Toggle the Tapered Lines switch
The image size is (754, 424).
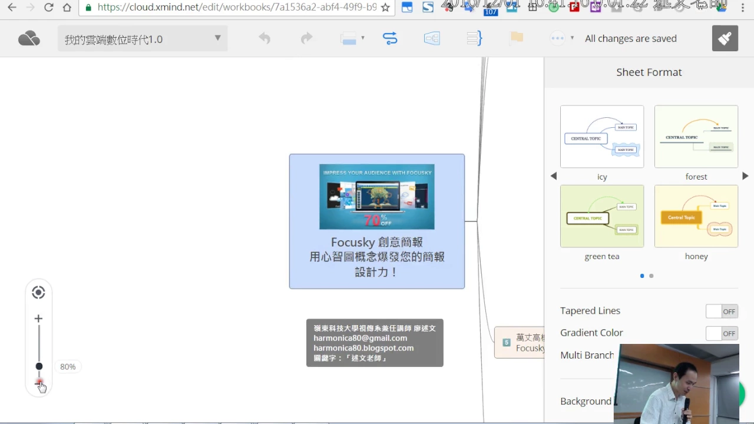[722, 312]
